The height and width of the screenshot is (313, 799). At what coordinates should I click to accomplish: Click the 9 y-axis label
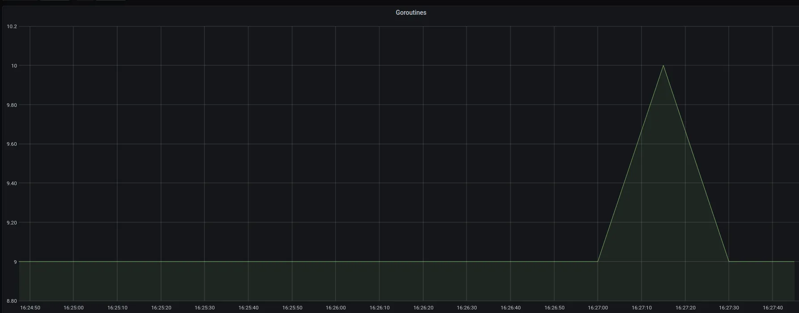15,262
